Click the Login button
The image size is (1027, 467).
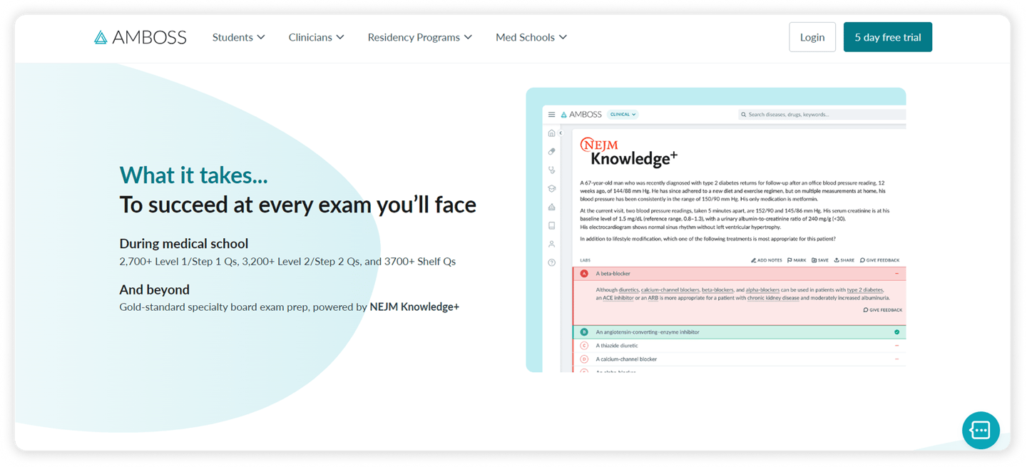[812, 37]
